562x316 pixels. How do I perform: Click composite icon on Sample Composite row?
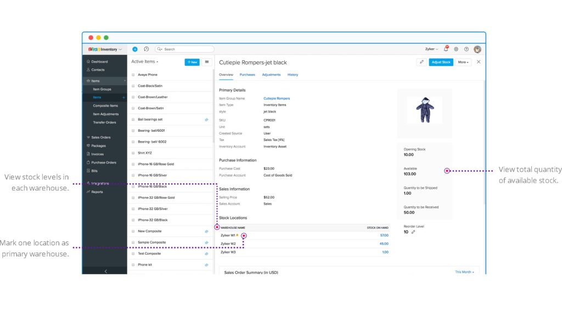pos(206,242)
